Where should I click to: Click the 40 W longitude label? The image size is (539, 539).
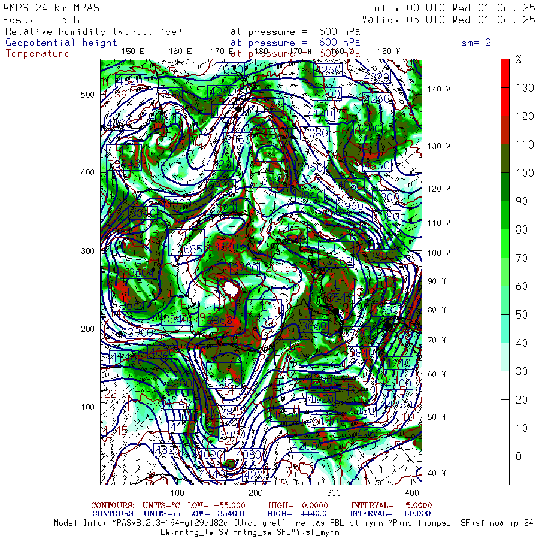click(x=437, y=473)
